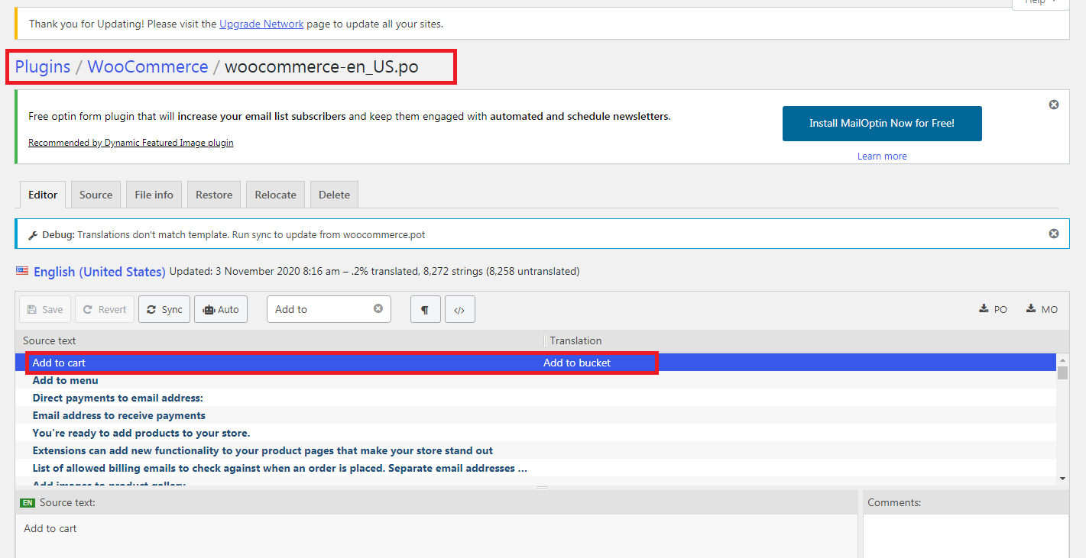Select 'Extensions can add new functionality' row
Viewport: 1086px width, 558px height.
536,450
